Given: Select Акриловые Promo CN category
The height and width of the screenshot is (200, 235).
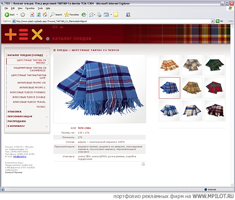Looking at the screenshot, I should coord(31,83).
